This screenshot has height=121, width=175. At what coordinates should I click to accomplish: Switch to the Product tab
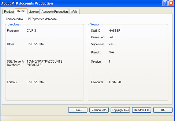point(9,12)
